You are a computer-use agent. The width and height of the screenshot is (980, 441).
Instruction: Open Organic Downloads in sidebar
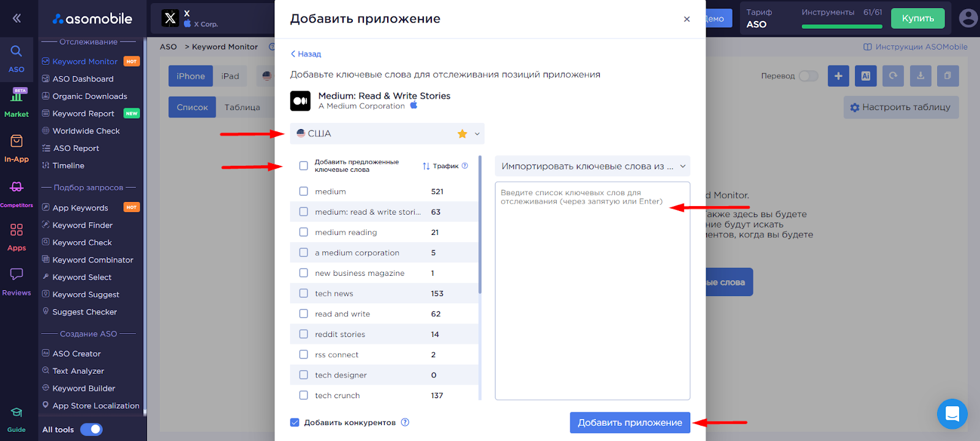pyautogui.click(x=89, y=96)
